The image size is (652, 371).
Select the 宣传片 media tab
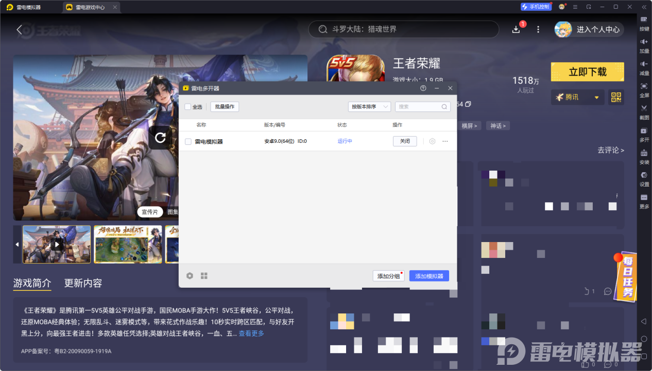(x=150, y=212)
